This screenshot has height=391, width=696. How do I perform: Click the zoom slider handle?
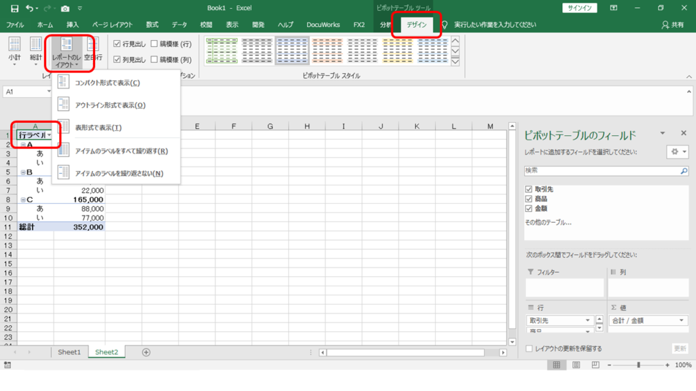click(x=638, y=365)
